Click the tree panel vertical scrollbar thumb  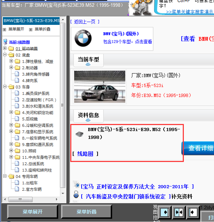63,105
